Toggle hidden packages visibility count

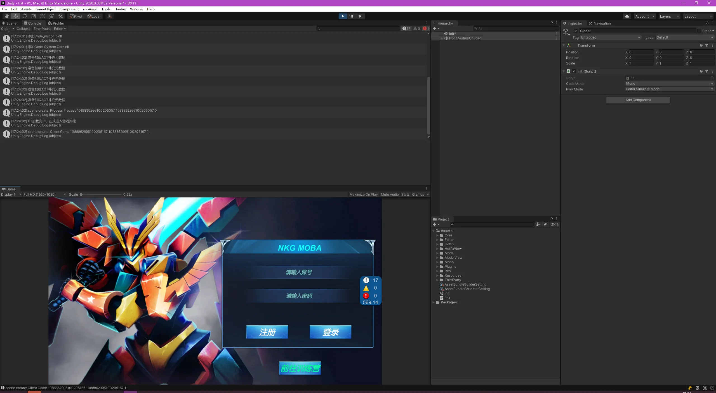[x=555, y=224]
